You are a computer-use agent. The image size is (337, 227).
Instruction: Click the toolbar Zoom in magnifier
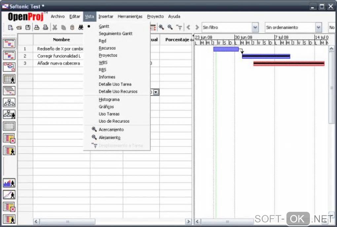(x=162, y=27)
